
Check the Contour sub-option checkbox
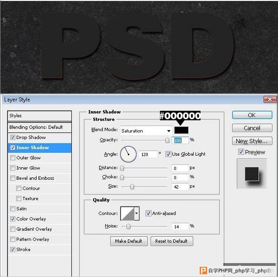[x=19, y=188]
